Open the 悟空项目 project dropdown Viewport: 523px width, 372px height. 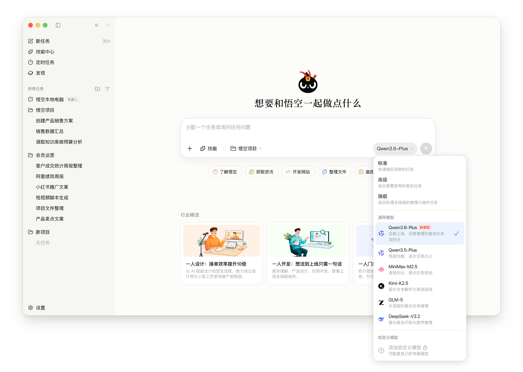tap(246, 148)
